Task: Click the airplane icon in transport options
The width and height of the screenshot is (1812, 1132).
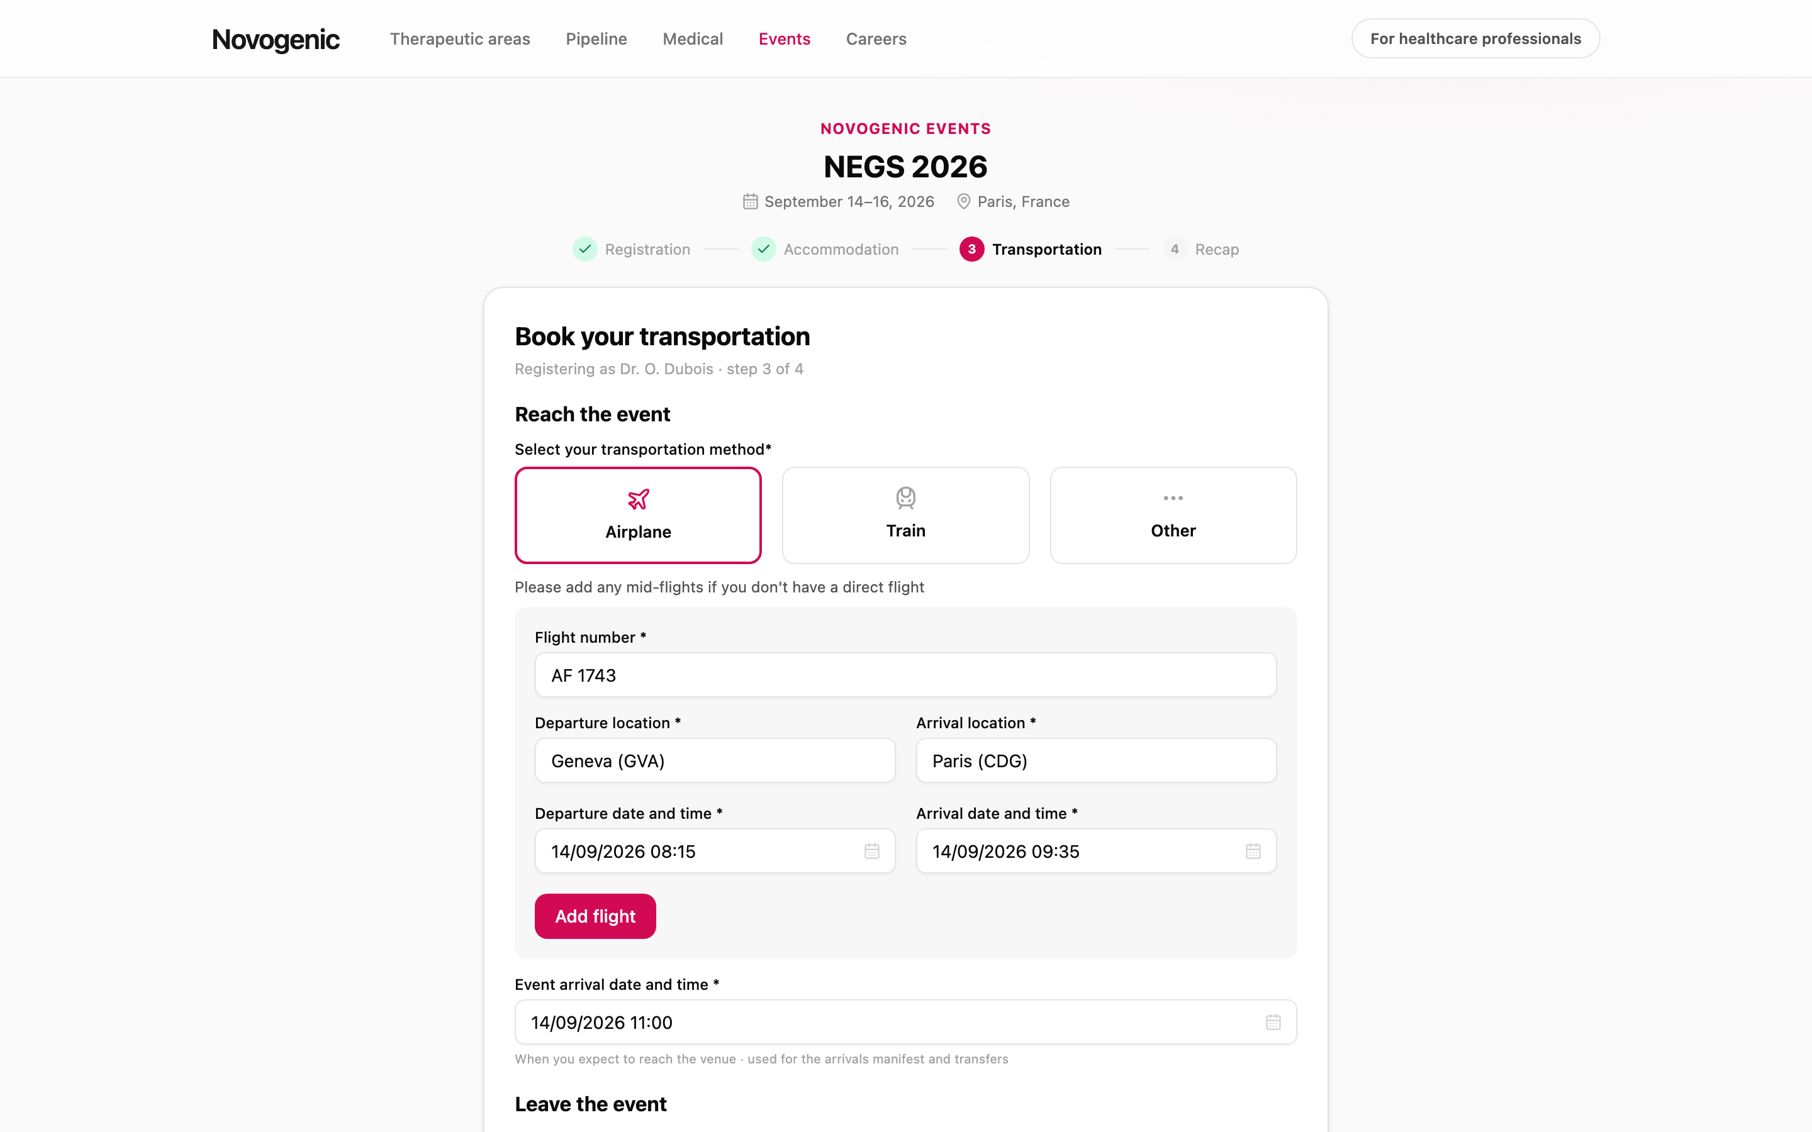Action: coord(638,499)
